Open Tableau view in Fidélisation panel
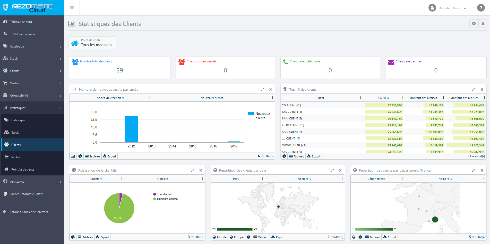490x244 pixels. click(85, 237)
